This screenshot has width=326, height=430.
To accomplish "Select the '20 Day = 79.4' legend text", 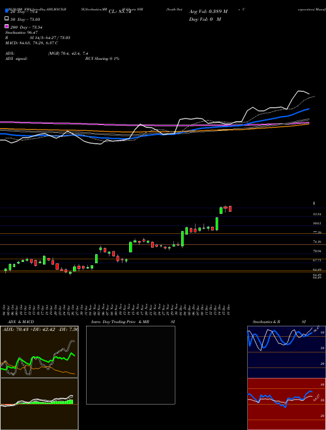I will (x=24, y=12).
